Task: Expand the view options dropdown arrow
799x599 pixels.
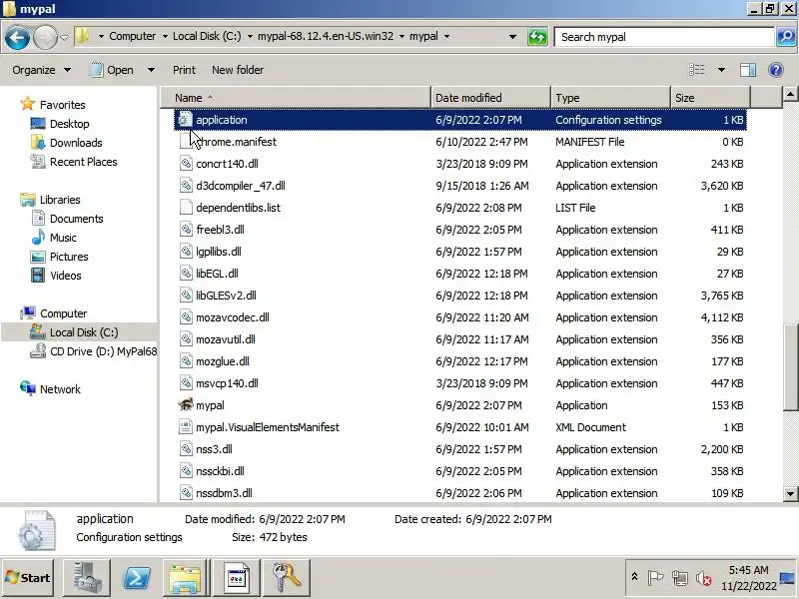Action: tap(721, 70)
